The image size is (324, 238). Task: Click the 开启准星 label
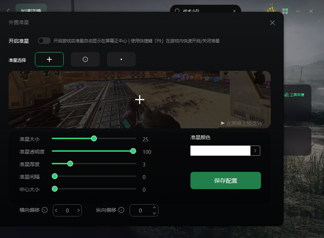click(19, 41)
